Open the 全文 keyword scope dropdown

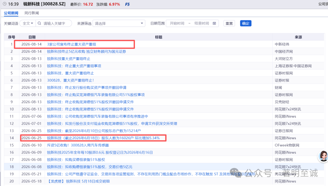(28, 23)
